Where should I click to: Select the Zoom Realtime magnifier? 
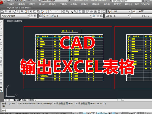(67, 11)
